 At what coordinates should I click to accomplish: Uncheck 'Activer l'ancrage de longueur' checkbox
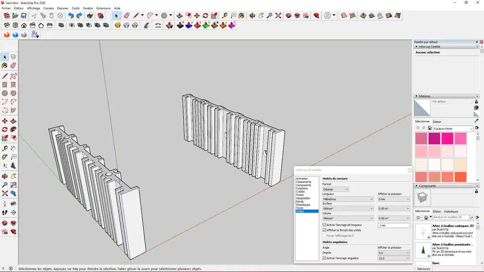click(x=324, y=225)
